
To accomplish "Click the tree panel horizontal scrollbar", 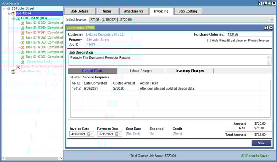I will tap(32, 158).
